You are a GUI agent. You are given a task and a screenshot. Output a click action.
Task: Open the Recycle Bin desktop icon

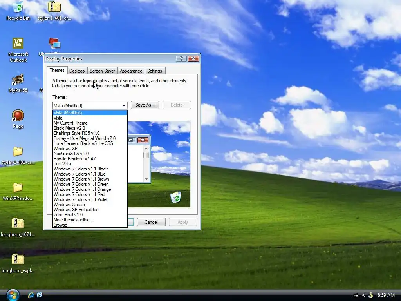[18, 10]
